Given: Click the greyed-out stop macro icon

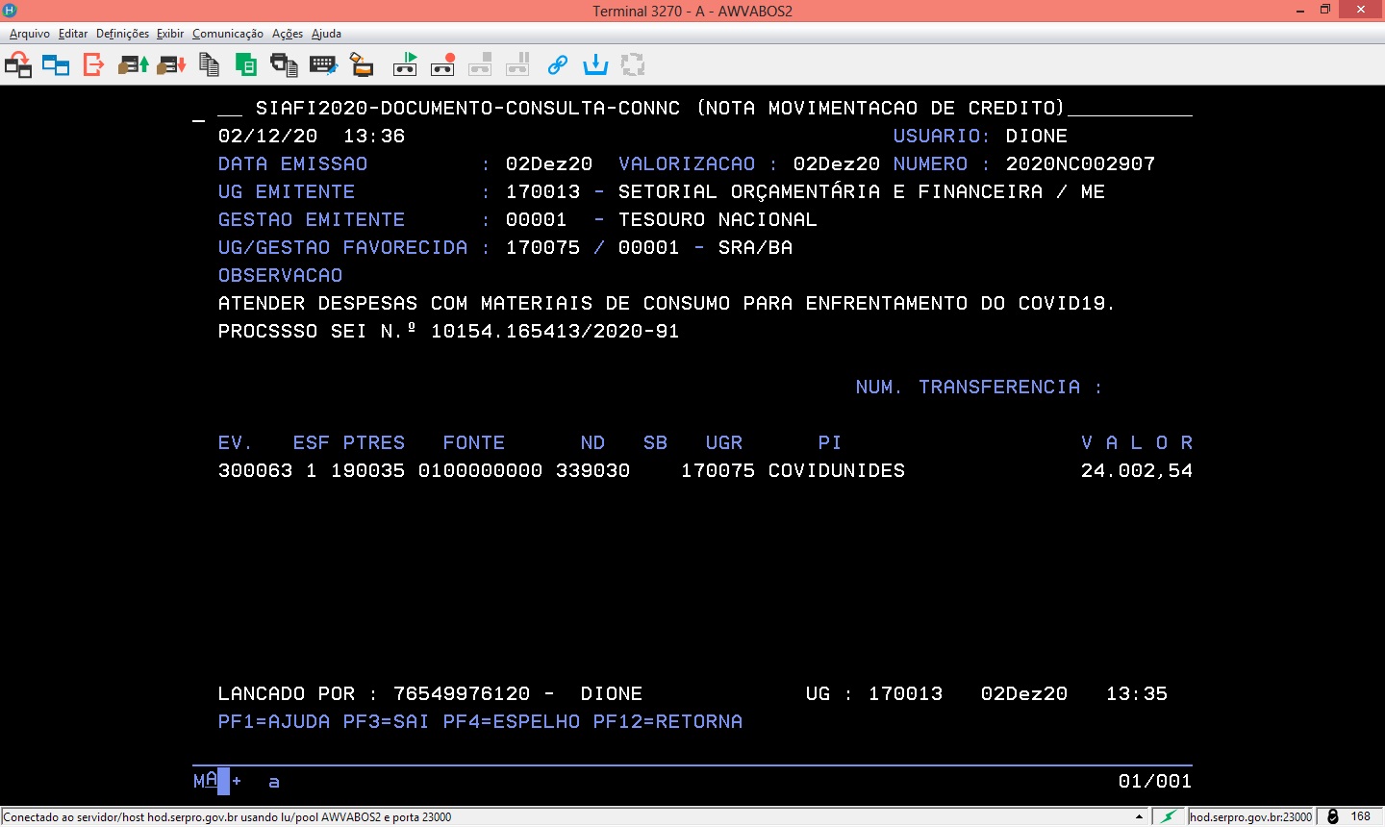Looking at the screenshot, I should click(480, 65).
